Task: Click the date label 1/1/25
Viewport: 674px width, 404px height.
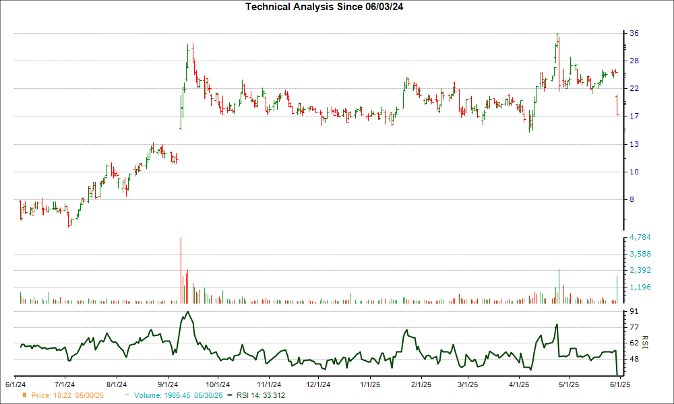Action: click(371, 384)
